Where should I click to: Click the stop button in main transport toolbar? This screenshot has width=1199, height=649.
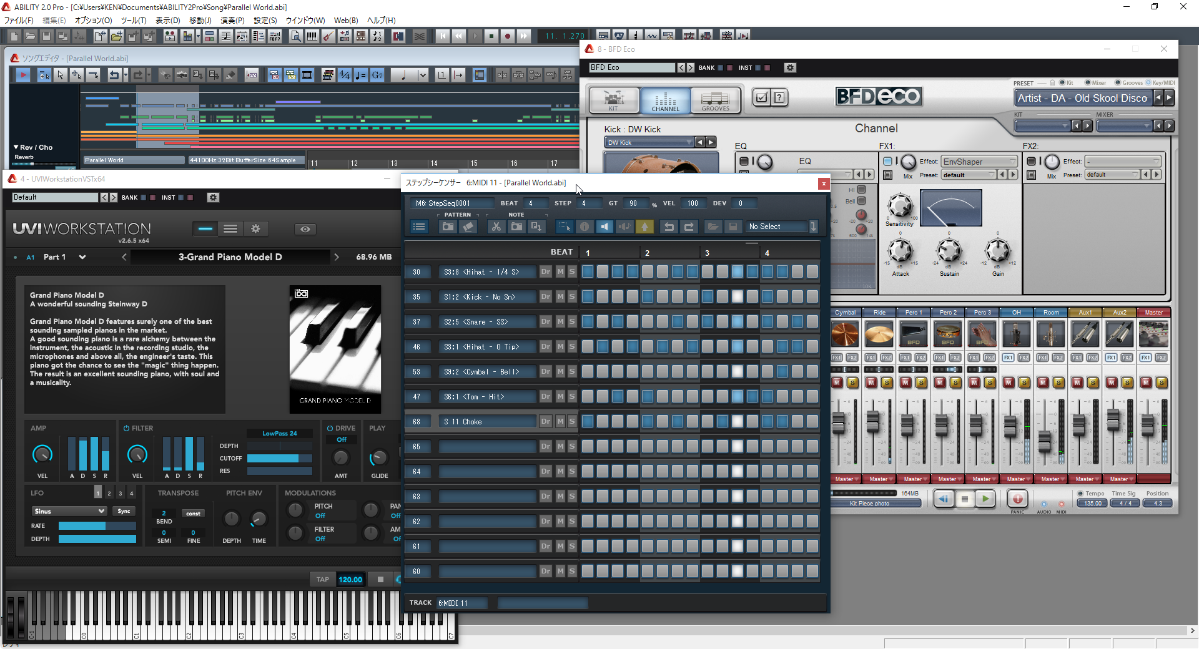click(x=491, y=36)
